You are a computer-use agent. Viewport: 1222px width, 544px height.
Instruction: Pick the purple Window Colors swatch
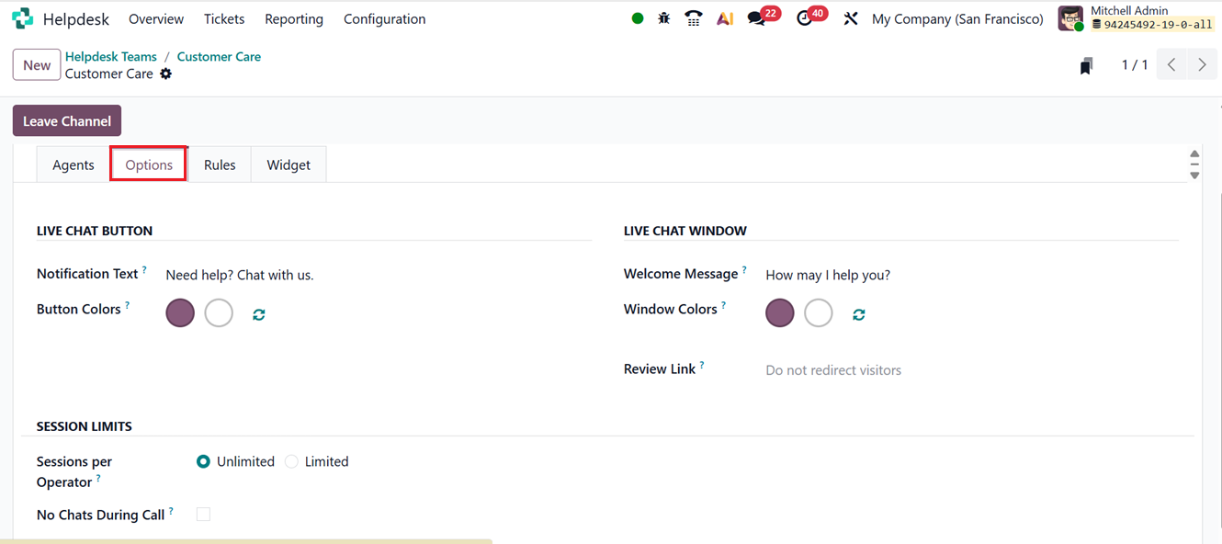point(780,313)
